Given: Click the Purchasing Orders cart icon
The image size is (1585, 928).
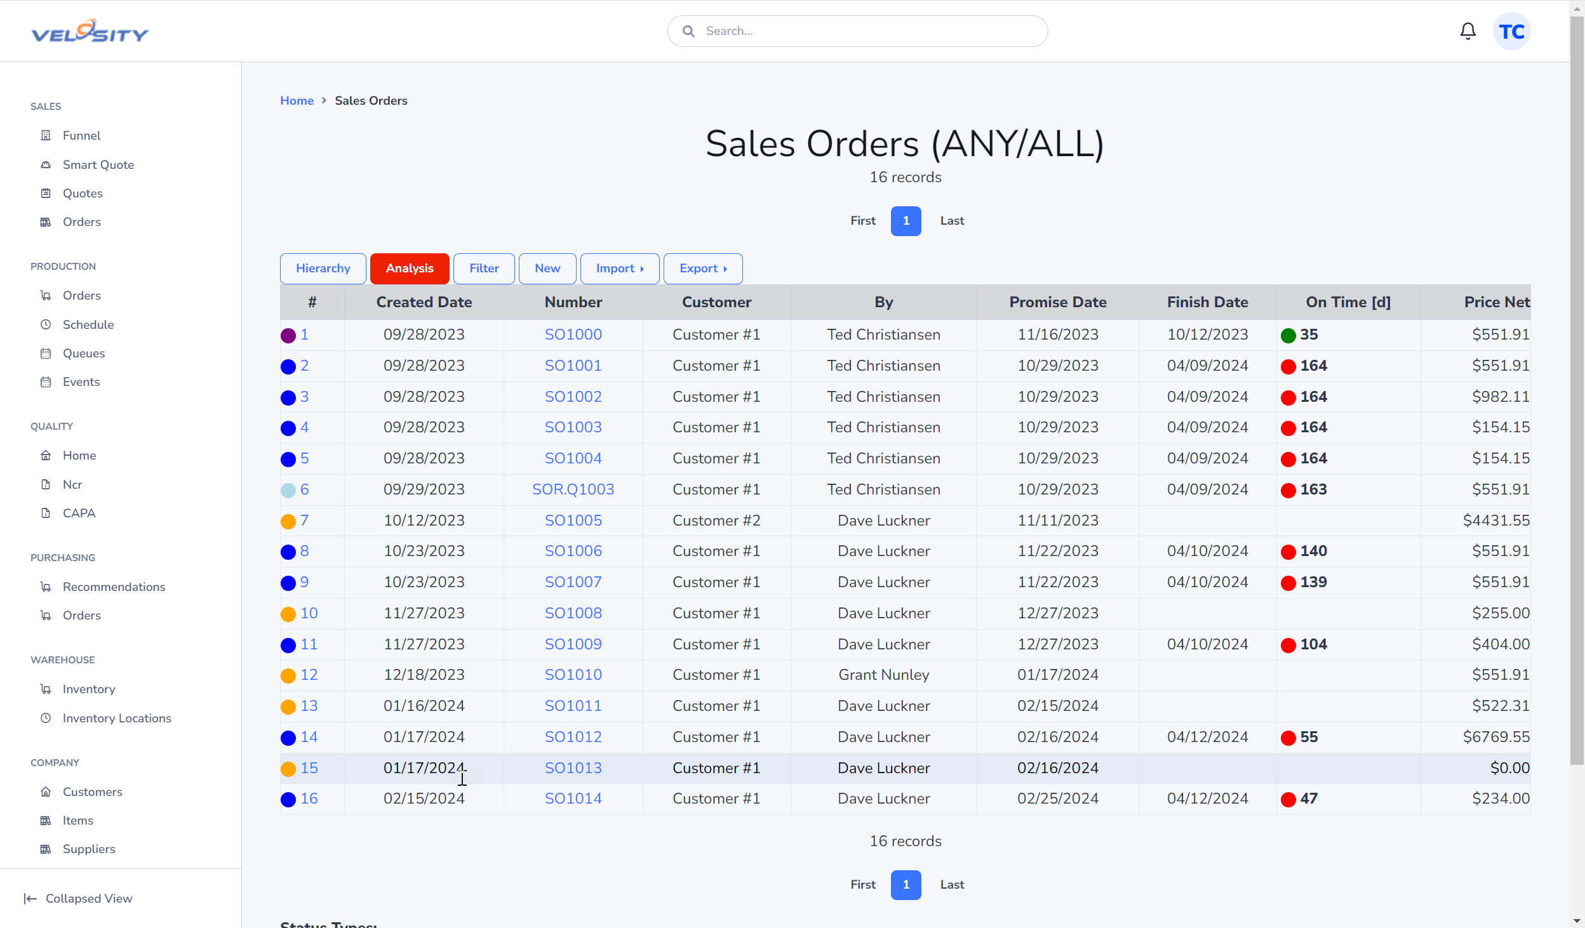Looking at the screenshot, I should [46, 615].
